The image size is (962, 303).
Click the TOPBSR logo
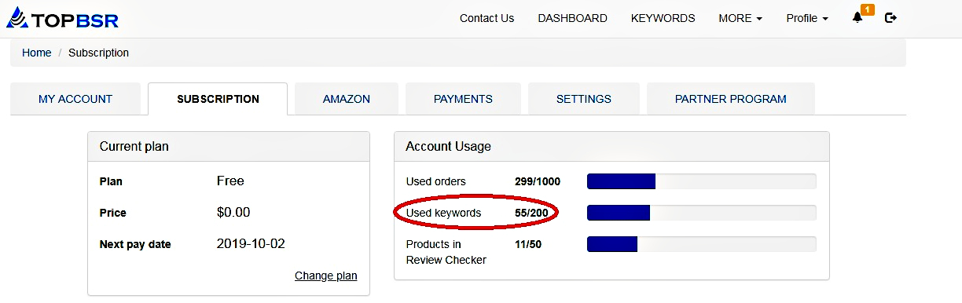(62, 18)
